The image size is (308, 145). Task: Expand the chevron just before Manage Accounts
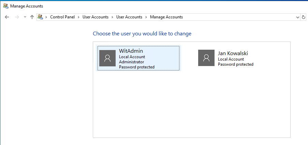(146, 17)
